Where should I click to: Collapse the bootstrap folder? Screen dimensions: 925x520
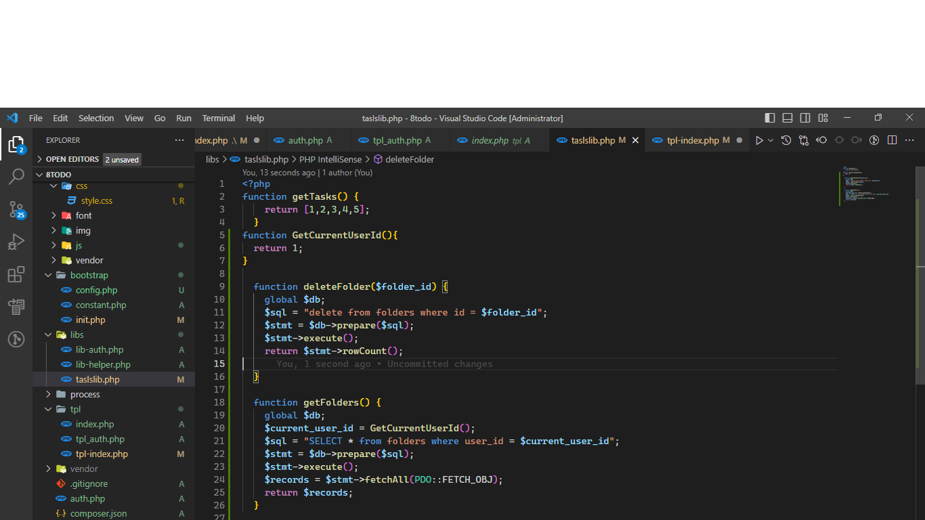point(48,275)
